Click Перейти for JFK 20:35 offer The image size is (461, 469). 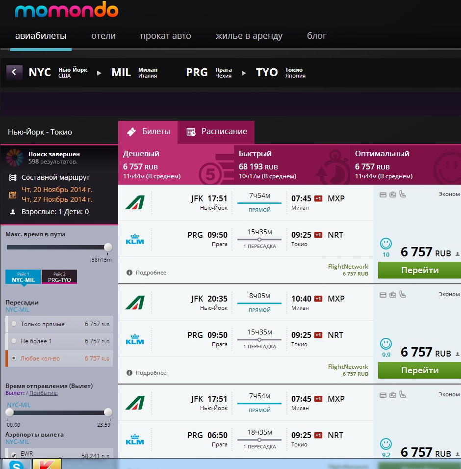point(419,370)
